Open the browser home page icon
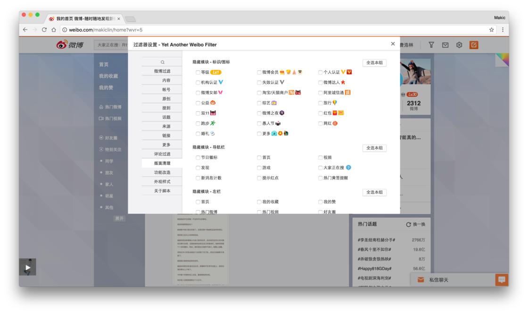Screen dimensions: 528x314 54,30
